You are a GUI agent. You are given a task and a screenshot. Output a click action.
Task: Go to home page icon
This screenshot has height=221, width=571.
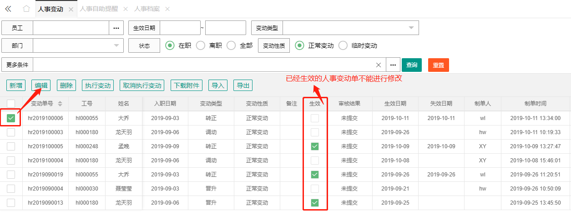pyautogui.click(x=26, y=9)
